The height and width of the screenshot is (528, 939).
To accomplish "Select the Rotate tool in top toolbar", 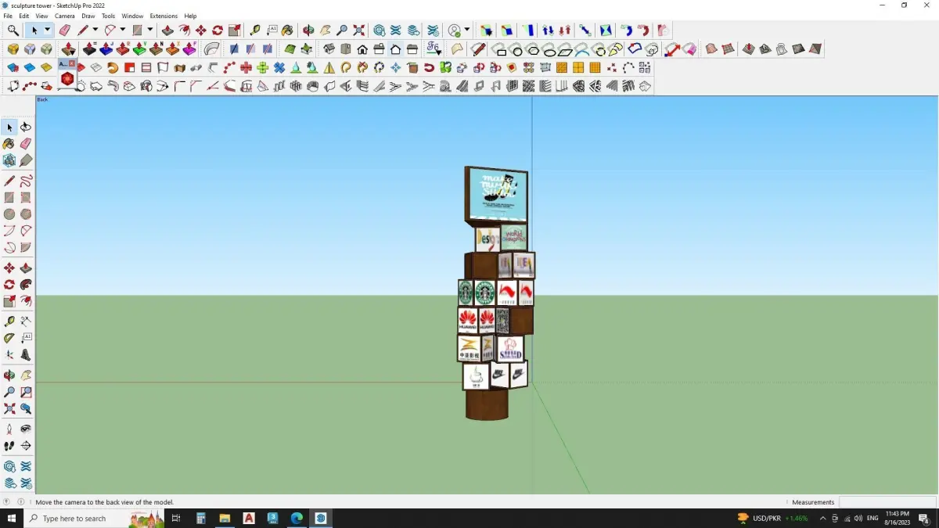I will 218,31.
